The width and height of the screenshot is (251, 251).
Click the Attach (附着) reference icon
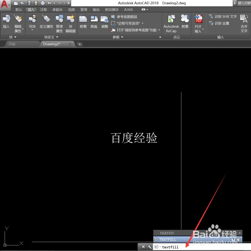click(x=83, y=21)
